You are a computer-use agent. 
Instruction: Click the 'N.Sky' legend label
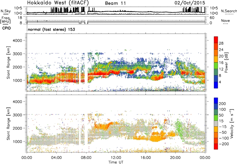click(x=6, y=11)
